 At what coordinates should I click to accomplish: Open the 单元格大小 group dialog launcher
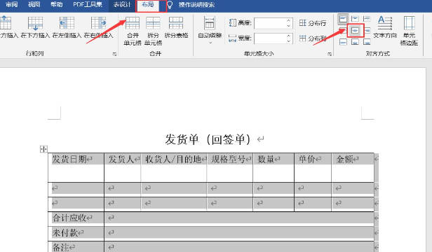(x=330, y=54)
